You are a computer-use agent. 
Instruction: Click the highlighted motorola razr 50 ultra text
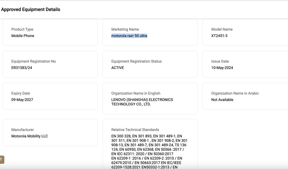click(x=129, y=36)
